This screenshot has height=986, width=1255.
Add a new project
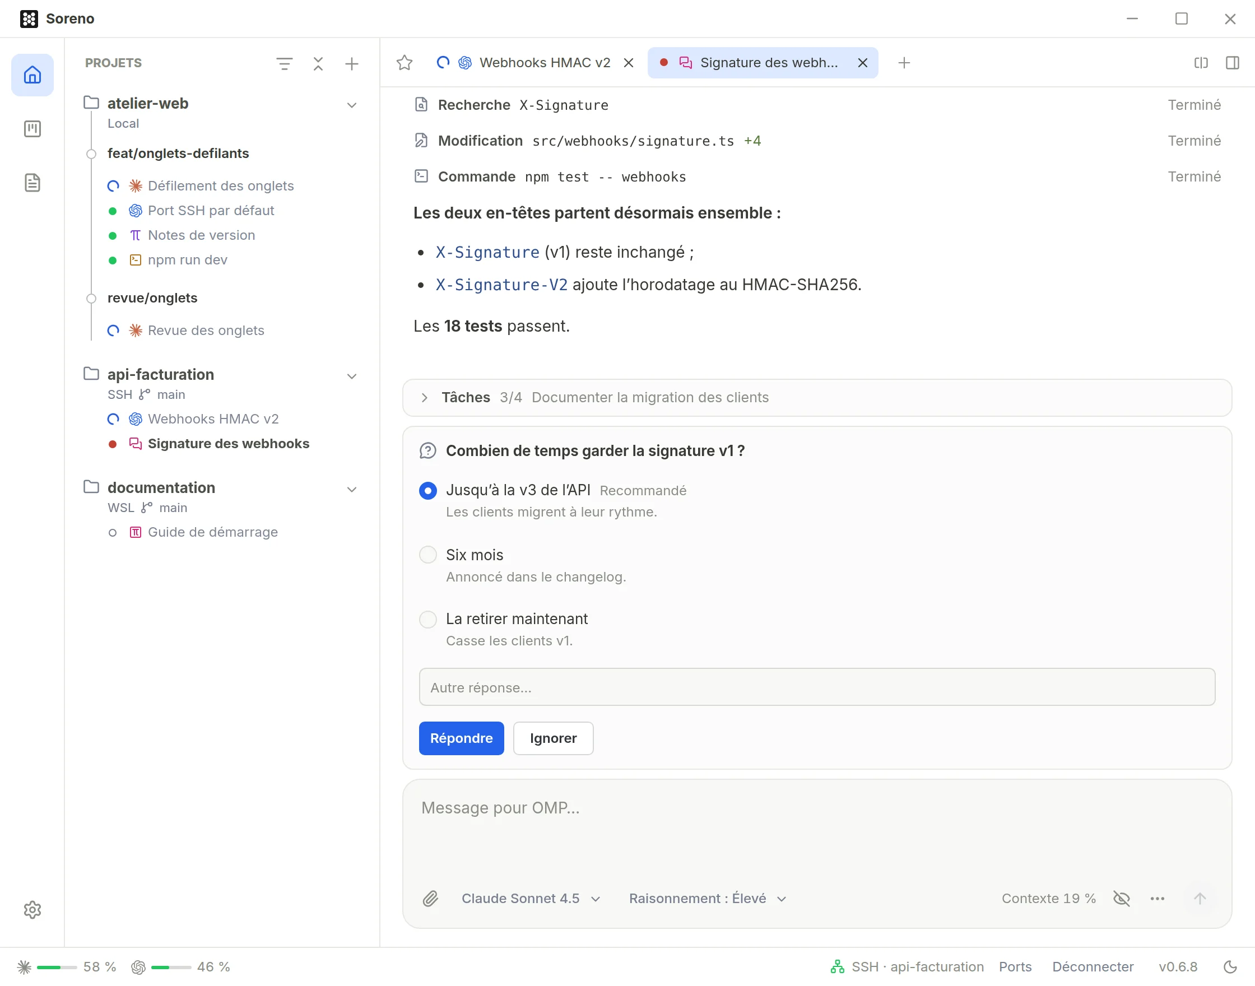point(351,63)
